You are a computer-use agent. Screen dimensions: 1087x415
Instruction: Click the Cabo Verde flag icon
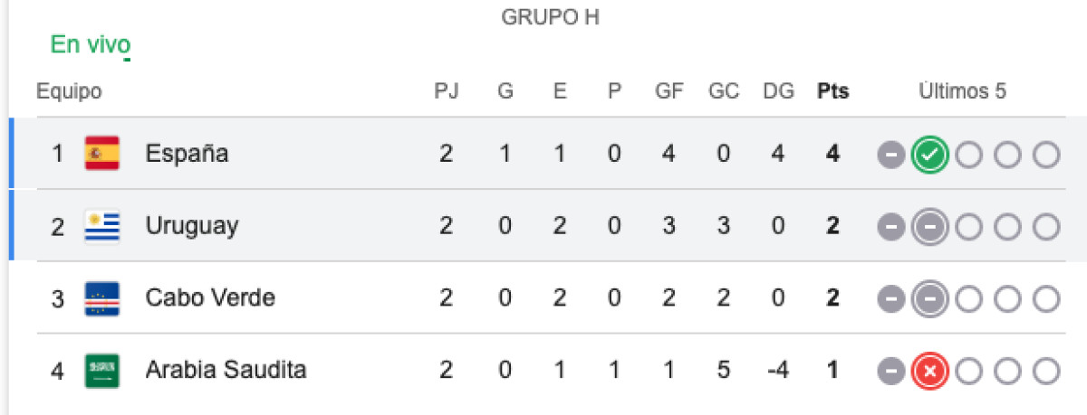pyautogui.click(x=101, y=297)
